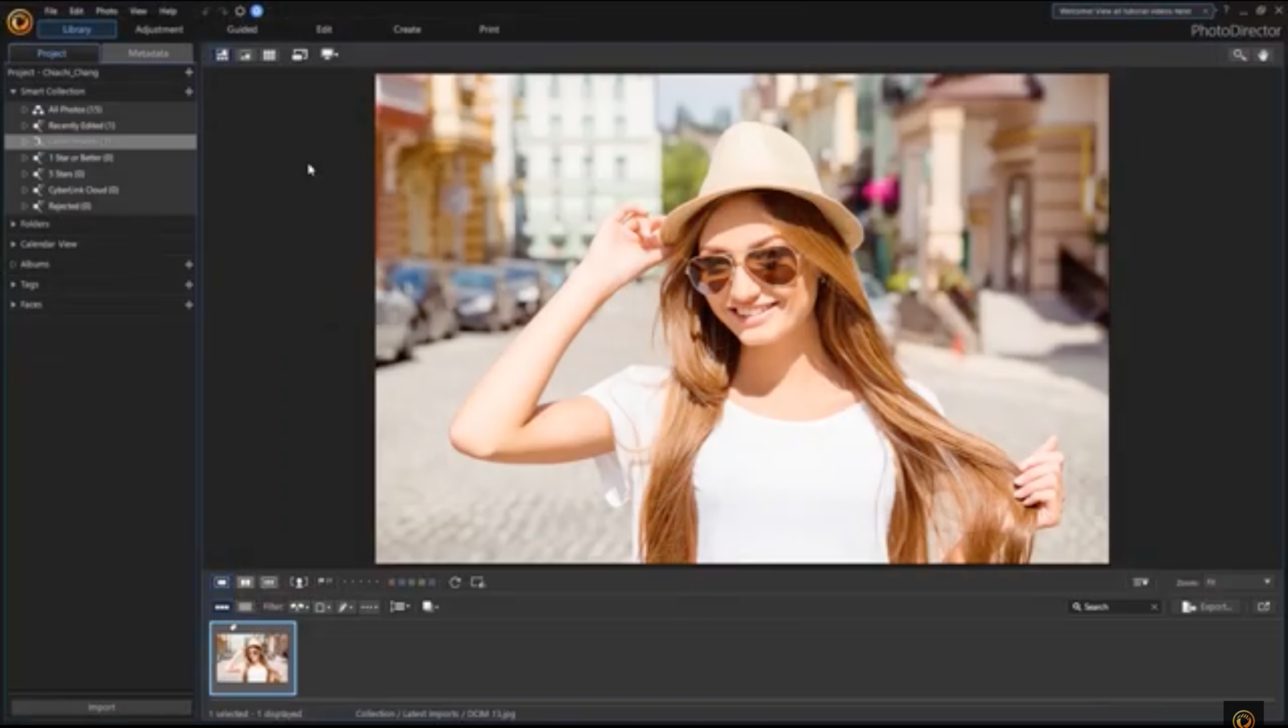Screen dimensions: 1288x728
Task: Switch to thumbnail grid view mode
Action: tap(269, 55)
